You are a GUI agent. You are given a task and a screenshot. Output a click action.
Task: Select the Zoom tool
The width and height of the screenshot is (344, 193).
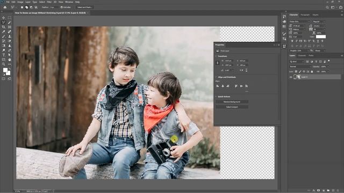pyautogui.click(x=4, y=64)
